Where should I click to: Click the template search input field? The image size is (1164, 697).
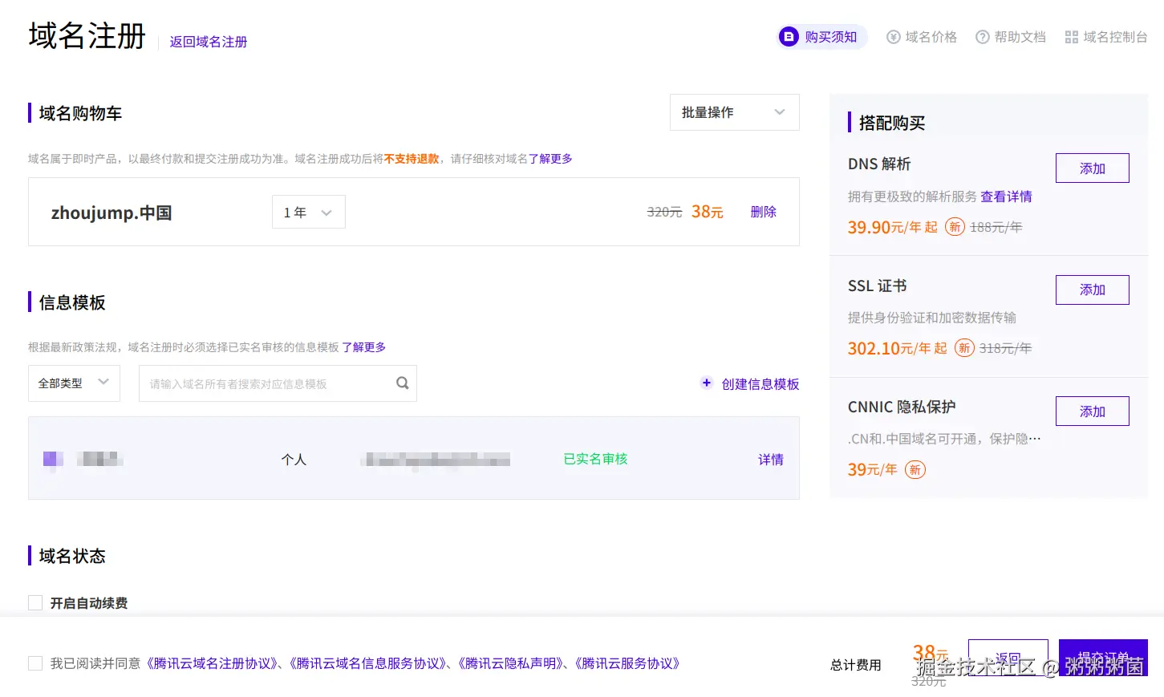click(278, 383)
